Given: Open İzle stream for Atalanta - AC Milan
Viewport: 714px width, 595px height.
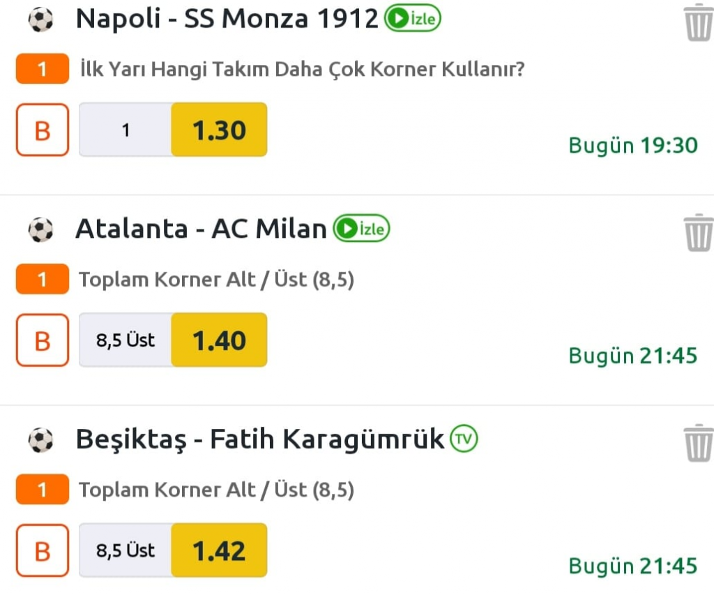Looking at the screenshot, I should pos(361,229).
